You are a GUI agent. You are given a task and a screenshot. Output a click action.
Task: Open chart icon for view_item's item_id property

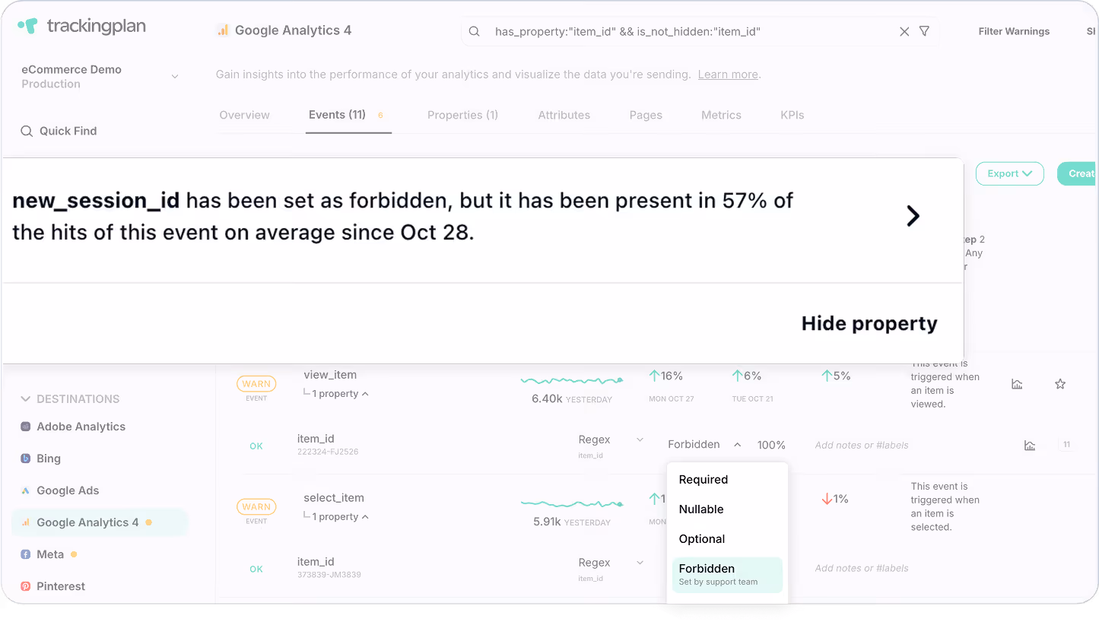coord(1030,445)
